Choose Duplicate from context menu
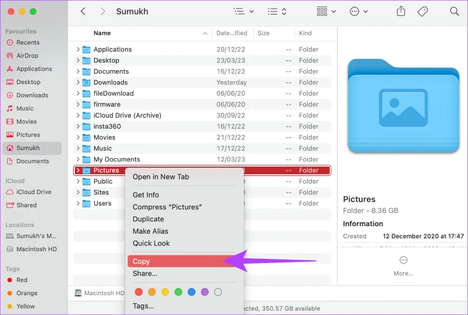 (x=184, y=219)
